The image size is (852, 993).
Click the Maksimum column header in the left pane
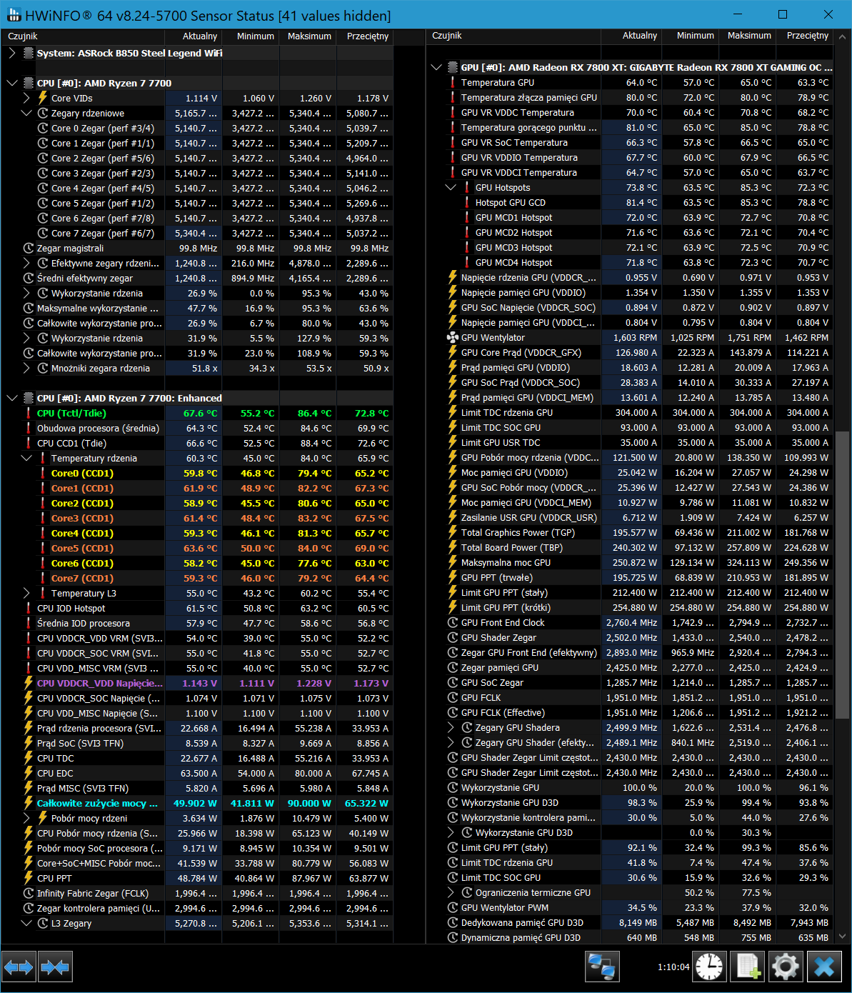point(308,36)
